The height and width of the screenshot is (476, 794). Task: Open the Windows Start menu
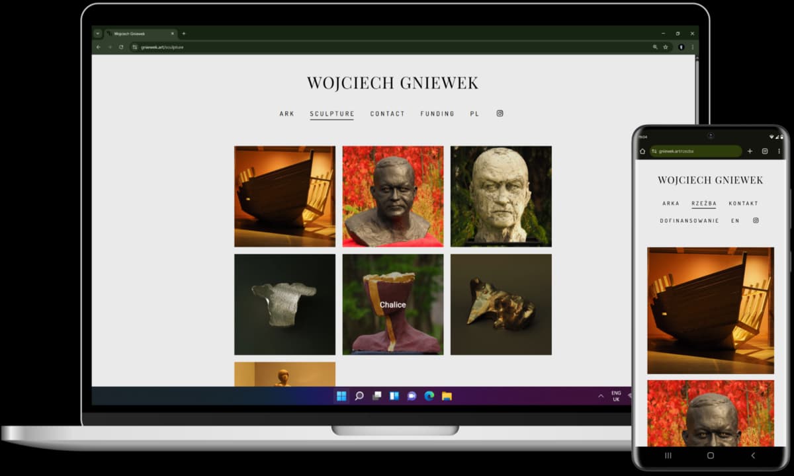click(x=341, y=396)
